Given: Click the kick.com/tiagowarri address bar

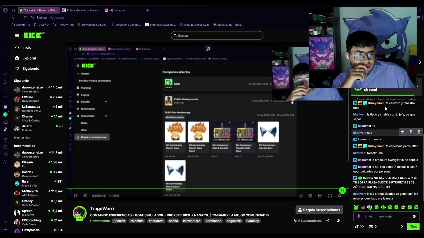Looking at the screenshot, I should 50,18.
